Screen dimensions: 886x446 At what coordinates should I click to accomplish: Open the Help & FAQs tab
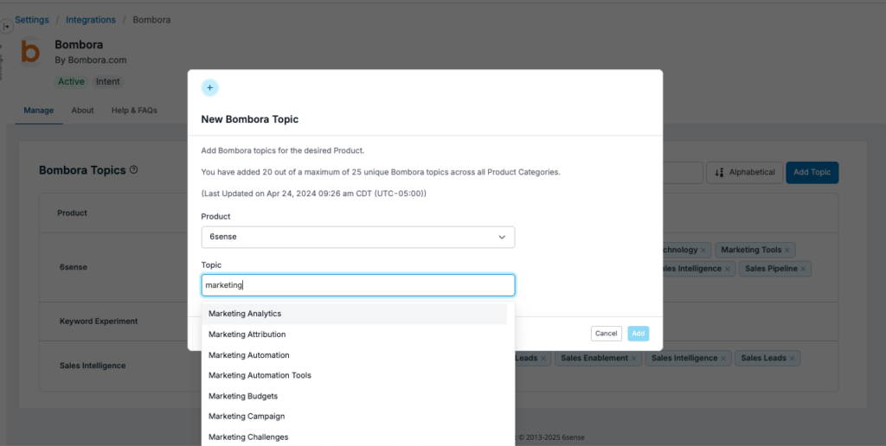(134, 111)
